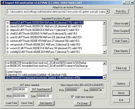135x109 pixels.
Task: Toggle the Add new section checkbox
Action: pos(72,97)
